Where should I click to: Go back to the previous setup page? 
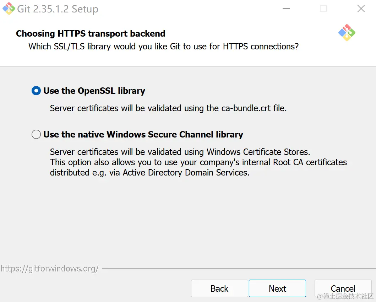pyautogui.click(x=219, y=288)
